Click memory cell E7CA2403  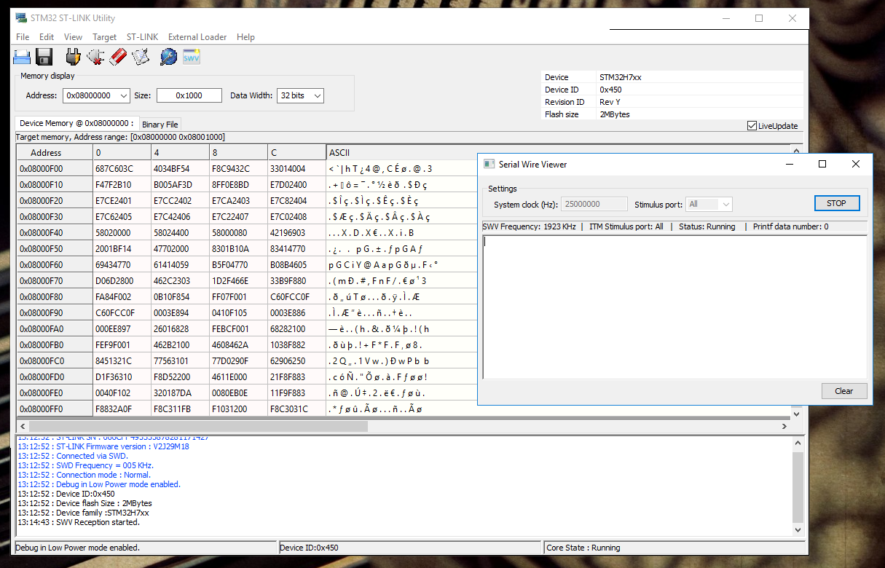pos(238,201)
